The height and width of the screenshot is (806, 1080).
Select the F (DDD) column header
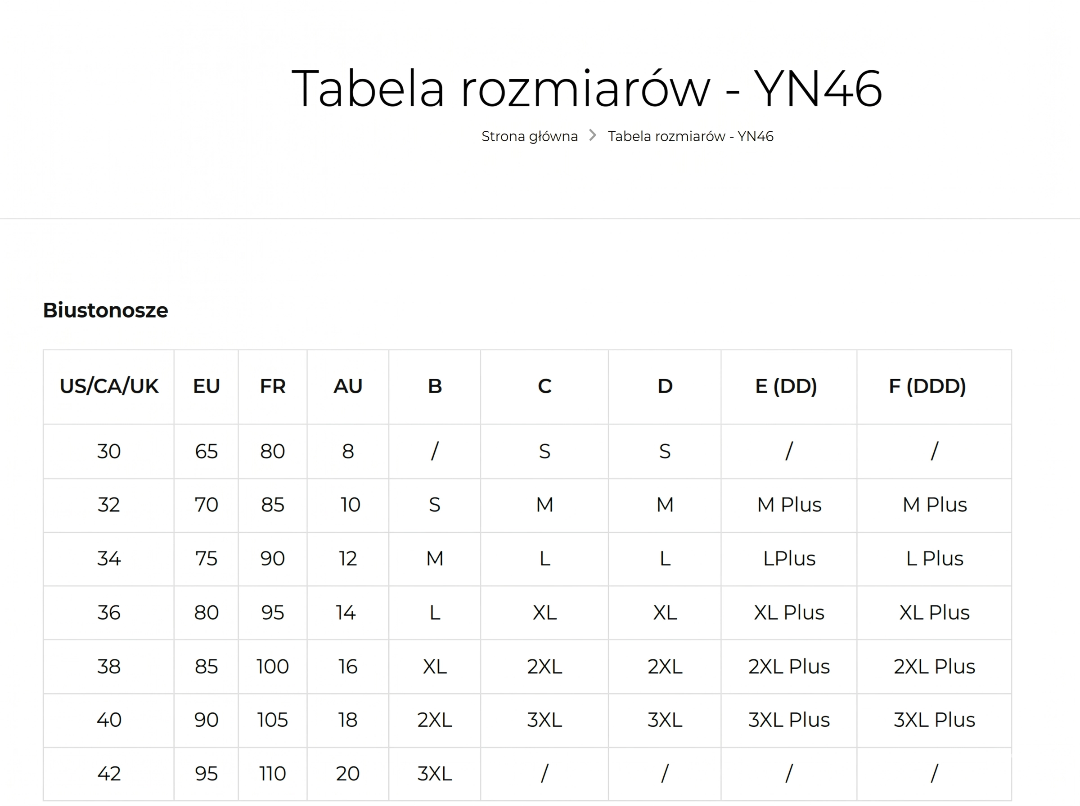click(934, 386)
